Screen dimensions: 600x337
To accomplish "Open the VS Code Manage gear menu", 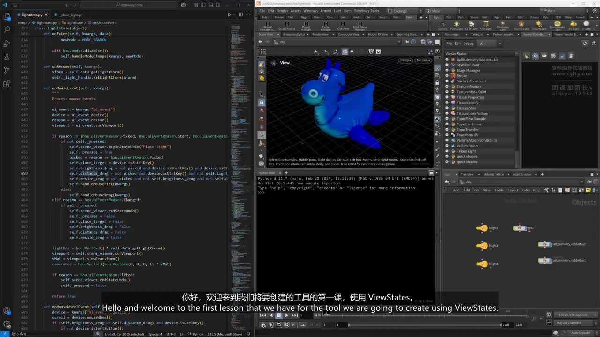I will [x=7, y=323].
